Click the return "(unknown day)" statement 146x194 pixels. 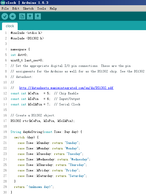click(x=34, y=187)
